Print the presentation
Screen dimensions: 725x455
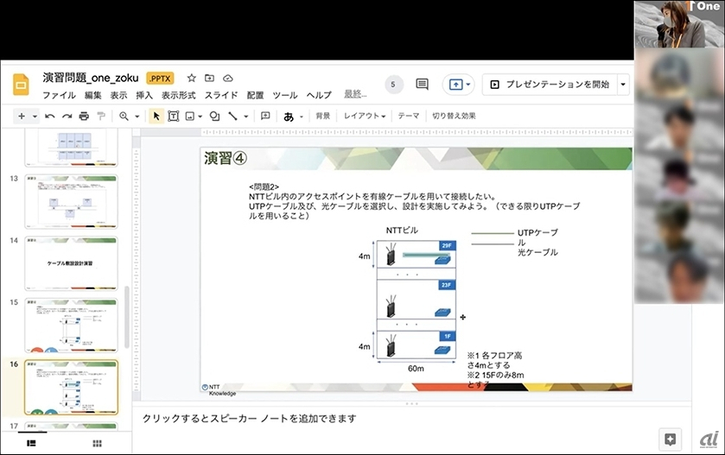(84, 116)
